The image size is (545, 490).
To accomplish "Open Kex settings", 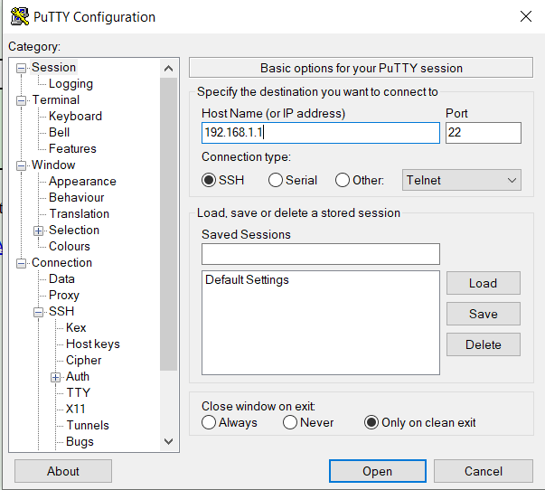I will tap(76, 327).
